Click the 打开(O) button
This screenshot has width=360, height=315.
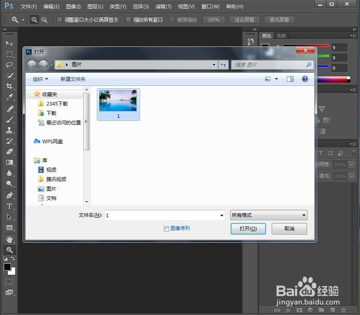(248, 229)
